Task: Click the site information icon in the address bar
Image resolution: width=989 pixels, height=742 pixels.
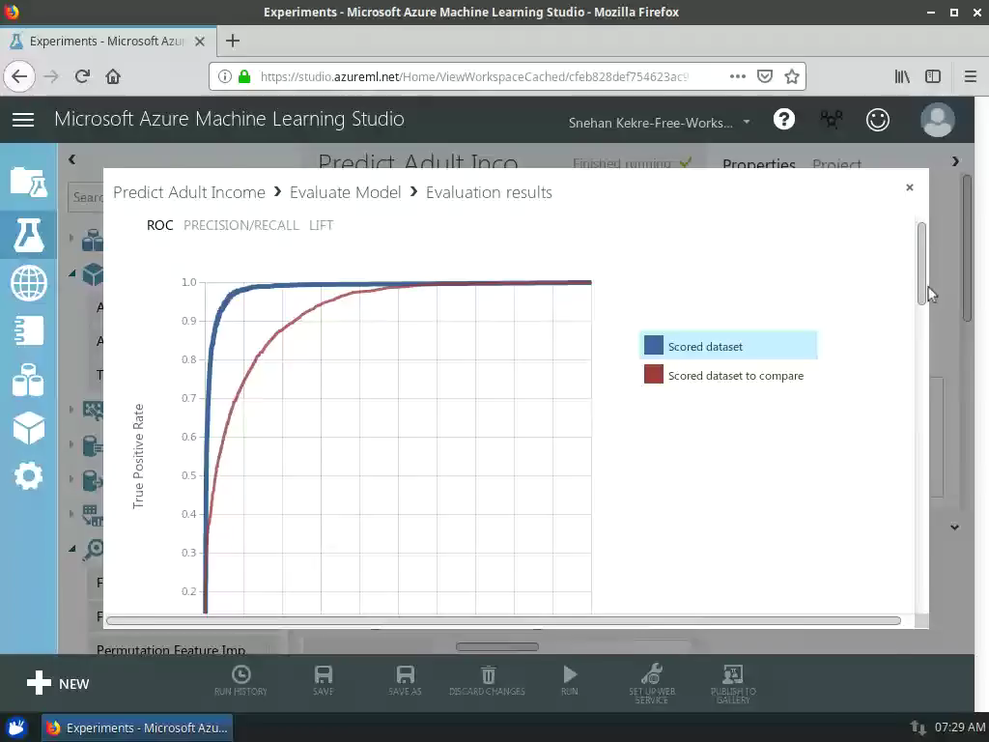Action: pos(224,76)
